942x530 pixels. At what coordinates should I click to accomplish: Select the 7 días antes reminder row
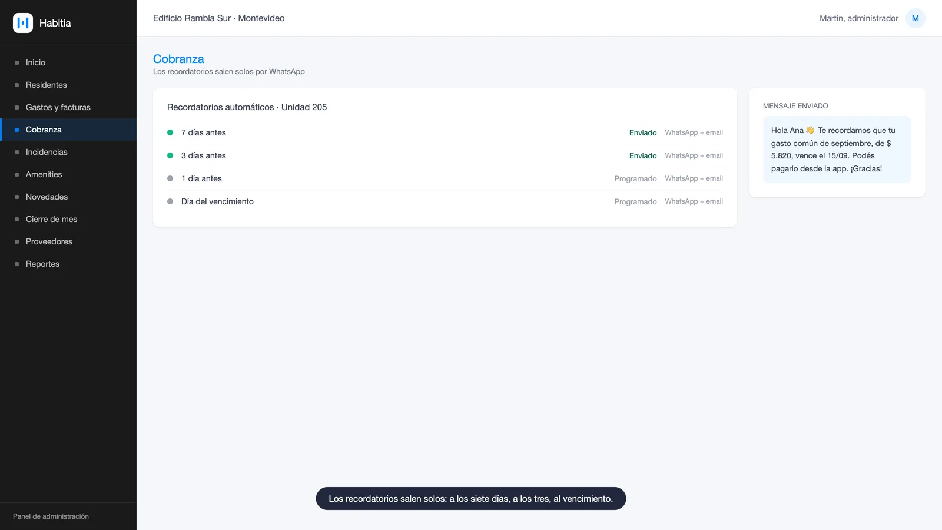coord(445,132)
